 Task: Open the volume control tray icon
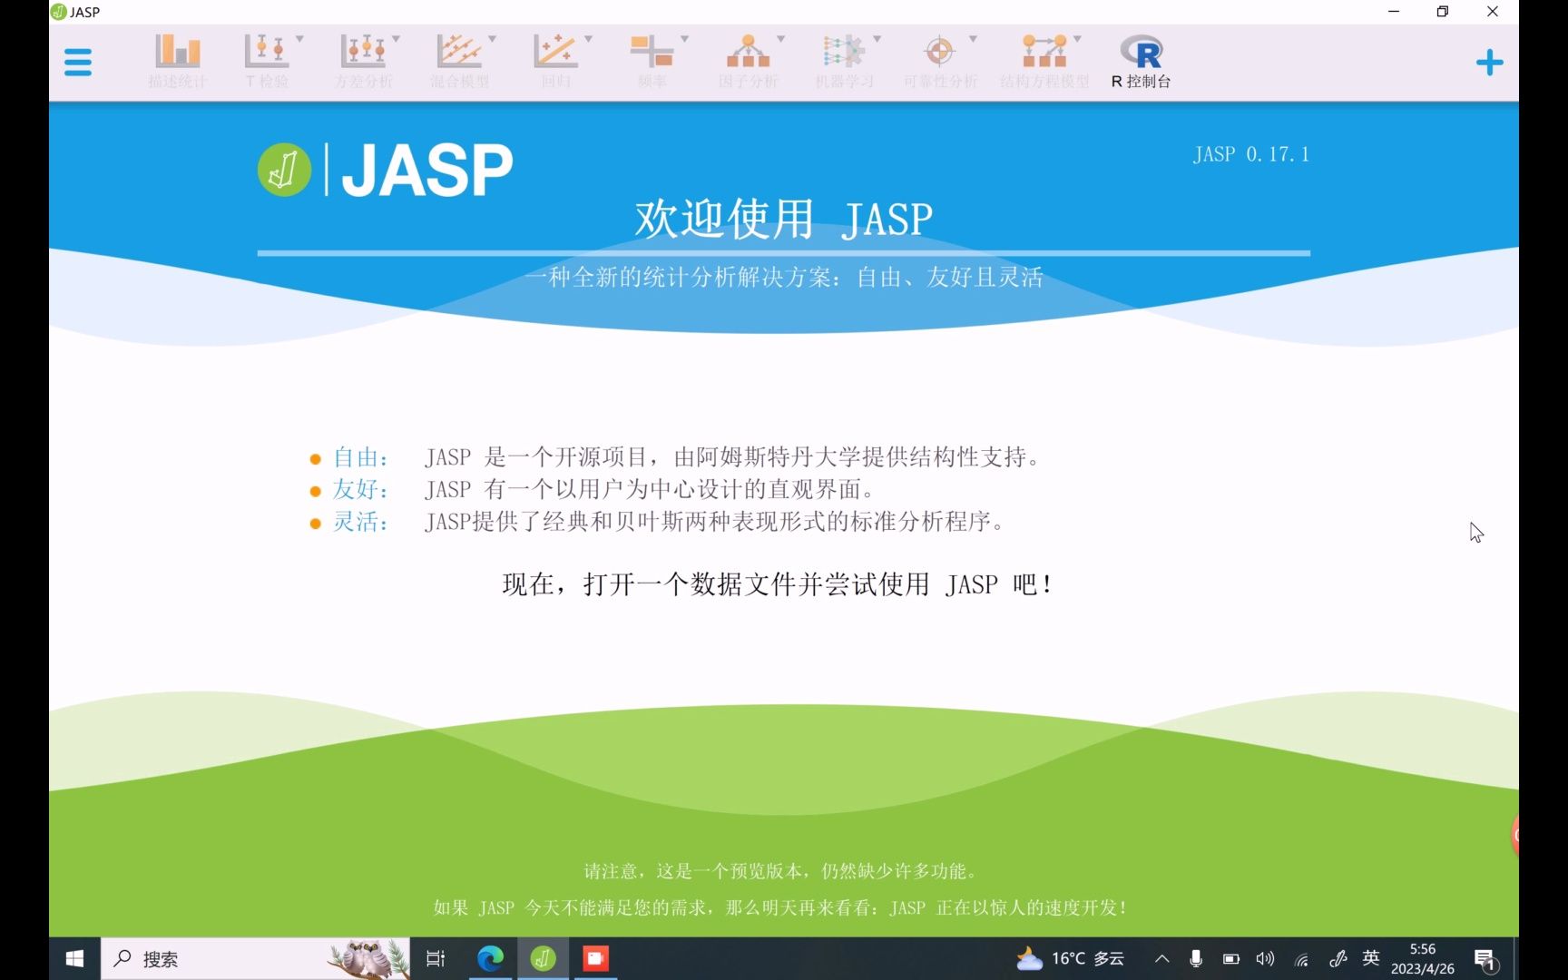pyautogui.click(x=1265, y=958)
